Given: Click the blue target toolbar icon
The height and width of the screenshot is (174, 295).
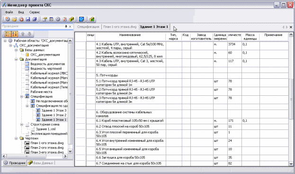Looking at the screenshot, I should tap(81, 19).
